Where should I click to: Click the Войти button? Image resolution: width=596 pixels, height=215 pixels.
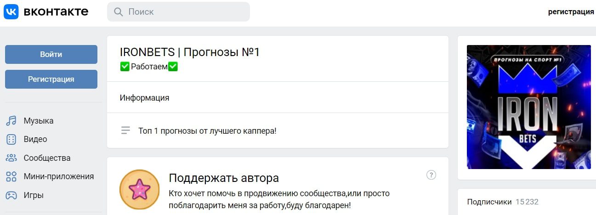tap(51, 54)
